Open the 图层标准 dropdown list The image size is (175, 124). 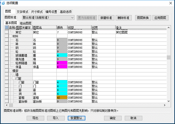pos(72,18)
